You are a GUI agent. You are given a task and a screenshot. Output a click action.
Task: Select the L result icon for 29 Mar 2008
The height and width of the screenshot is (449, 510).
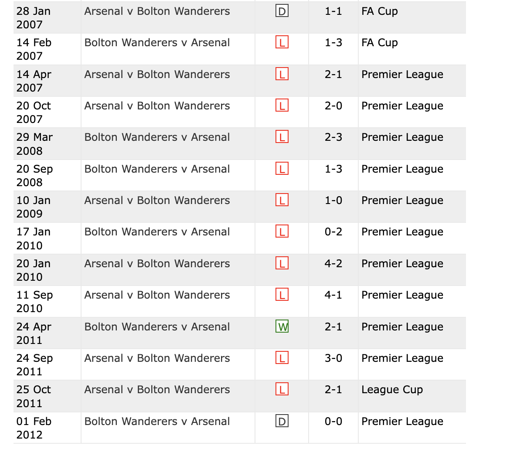[282, 137]
